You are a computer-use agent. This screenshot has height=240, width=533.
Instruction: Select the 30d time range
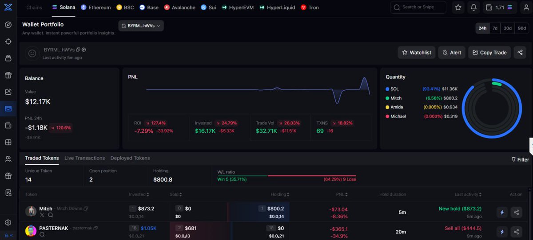pos(507,28)
